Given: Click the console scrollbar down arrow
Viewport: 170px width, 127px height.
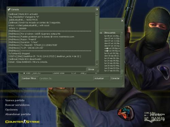Looking at the screenshot, I should [97, 64].
